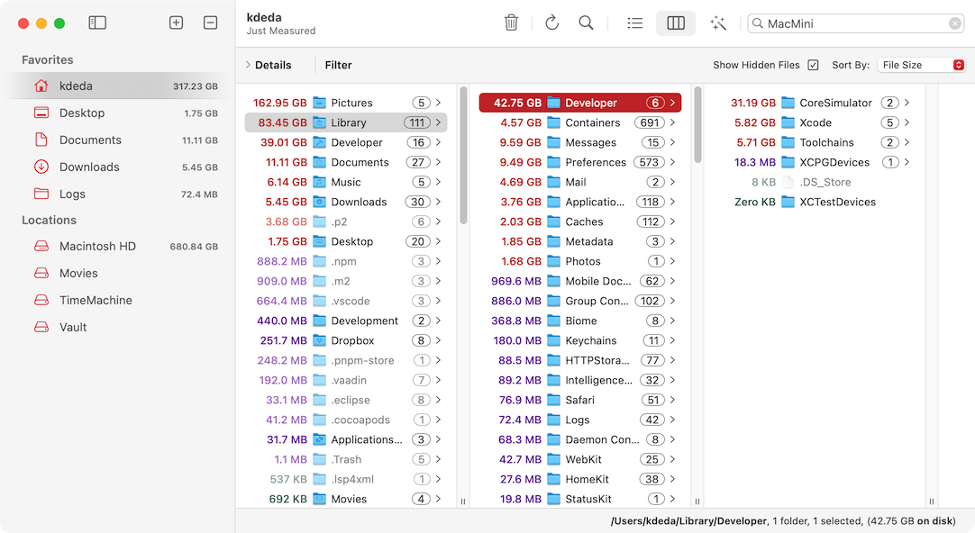The width and height of the screenshot is (975, 533).
Task: Clear the MacMini search query
Action: point(954,23)
